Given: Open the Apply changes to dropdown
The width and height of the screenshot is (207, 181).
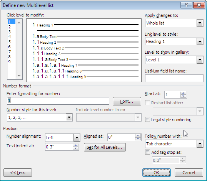Looking at the screenshot, I should tap(200, 23).
